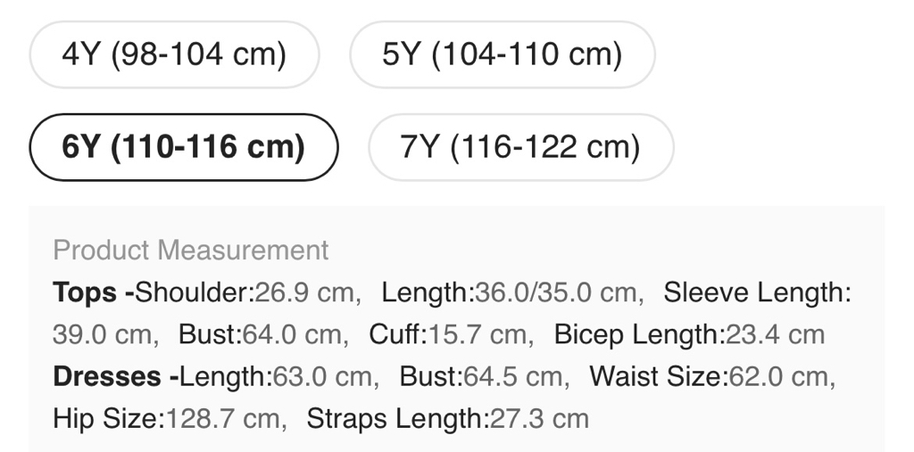The width and height of the screenshot is (914, 452).
Task: Click the Sleeve Length label
Action: tap(757, 292)
